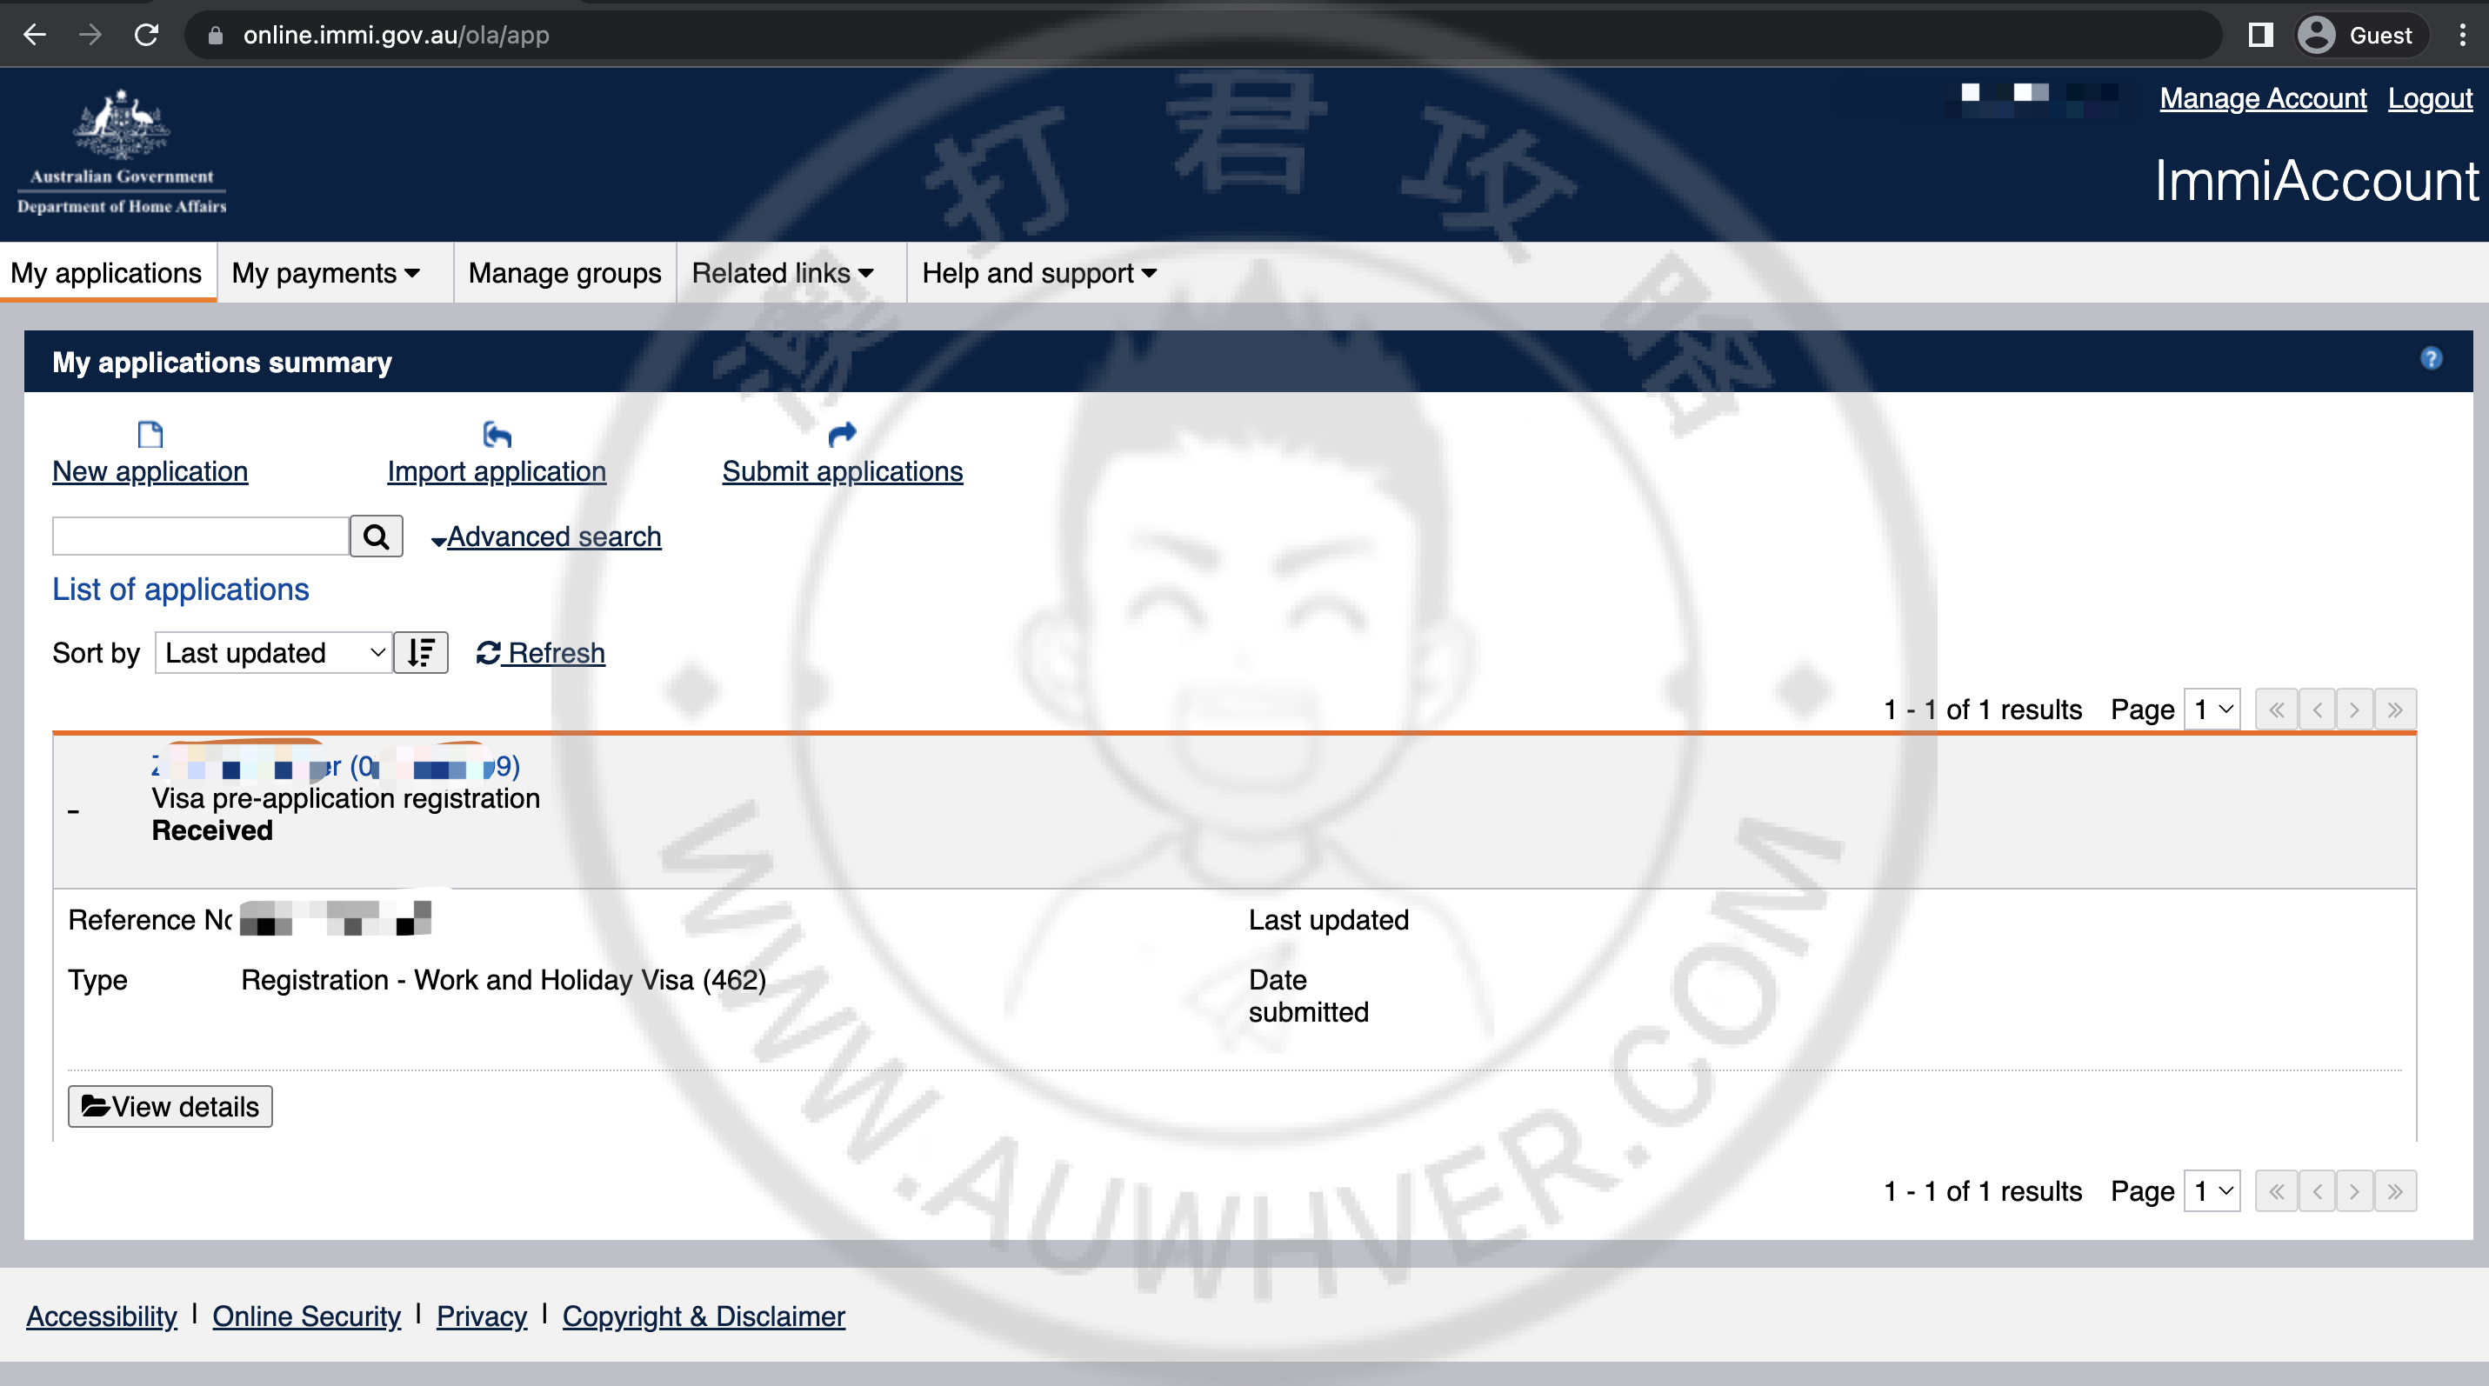Click the 'ImmiAccount' title text

click(x=2316, y=181)
